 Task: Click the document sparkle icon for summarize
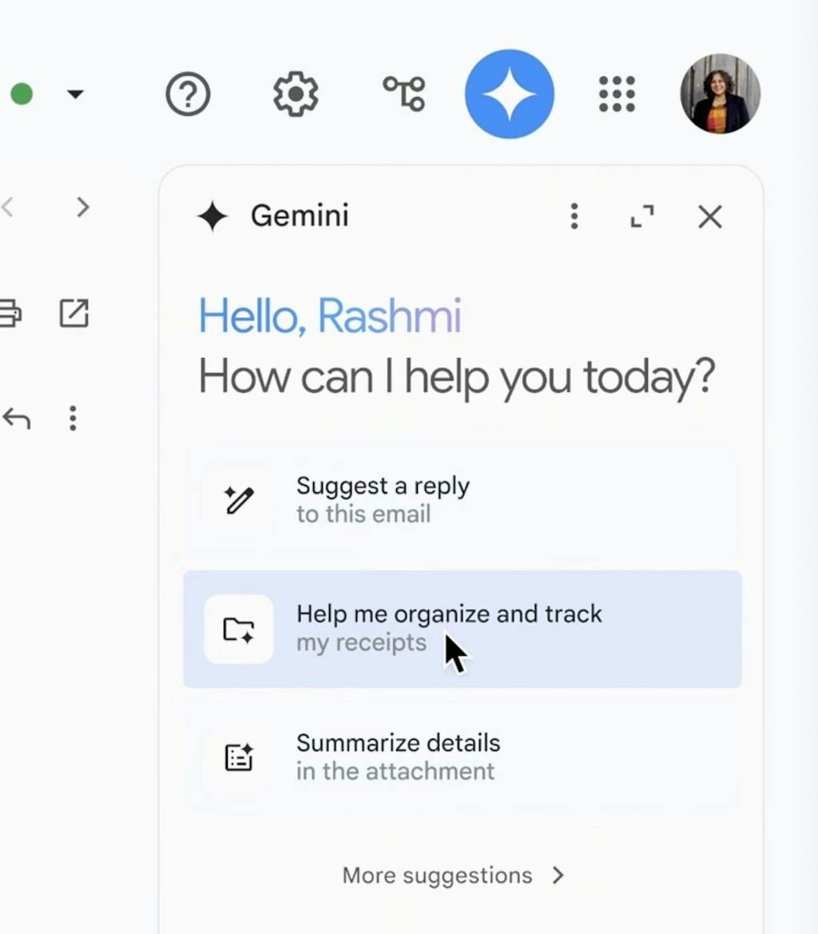point(239,757)
